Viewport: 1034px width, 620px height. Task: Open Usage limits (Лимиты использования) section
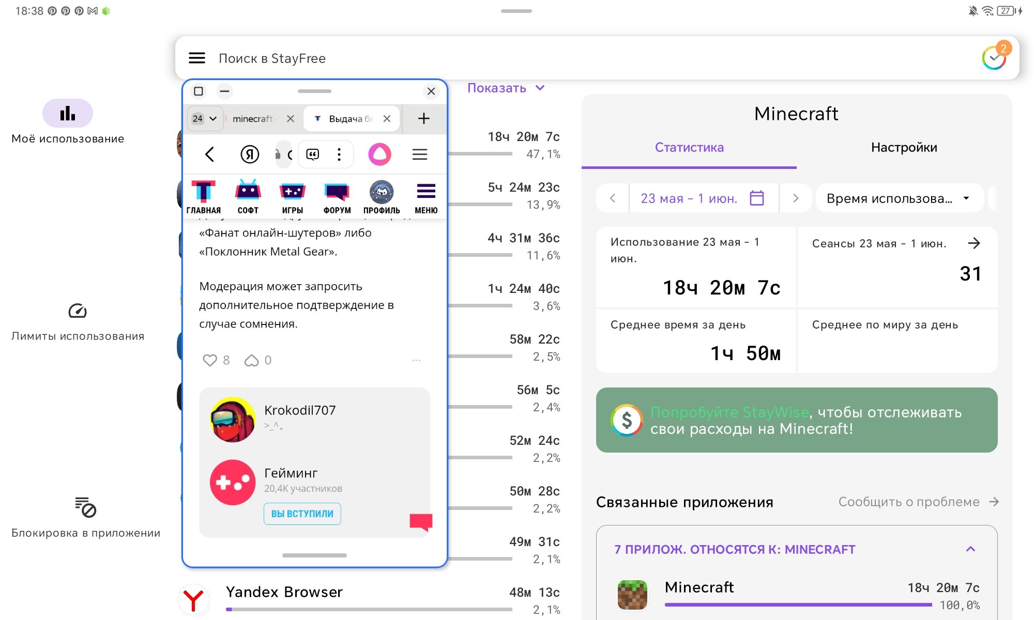tap(78, 322)
